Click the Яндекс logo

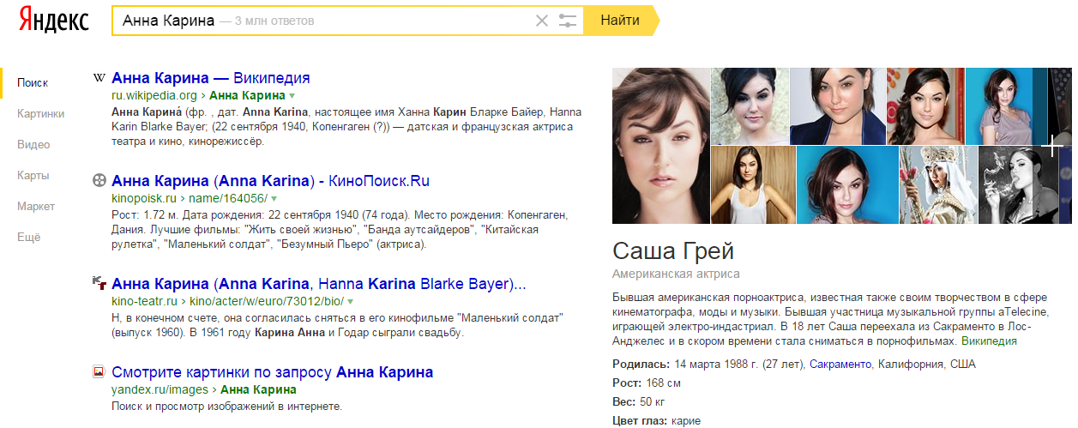tap(54, 21)
